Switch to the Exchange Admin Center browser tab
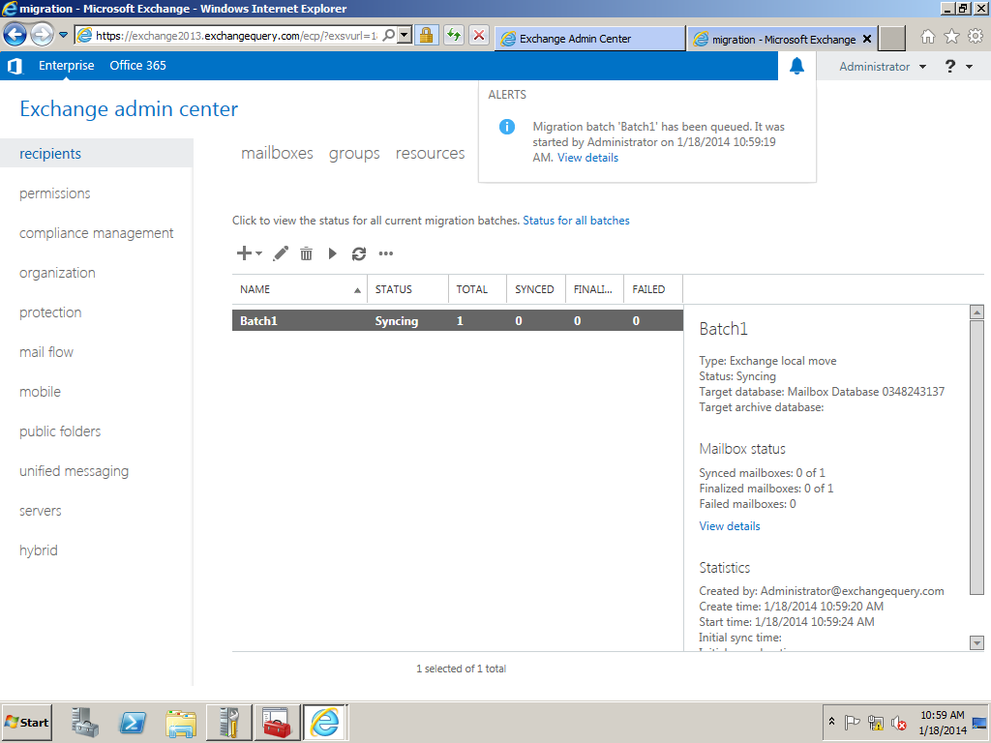The image size is (991, 743). click(588, 39)
